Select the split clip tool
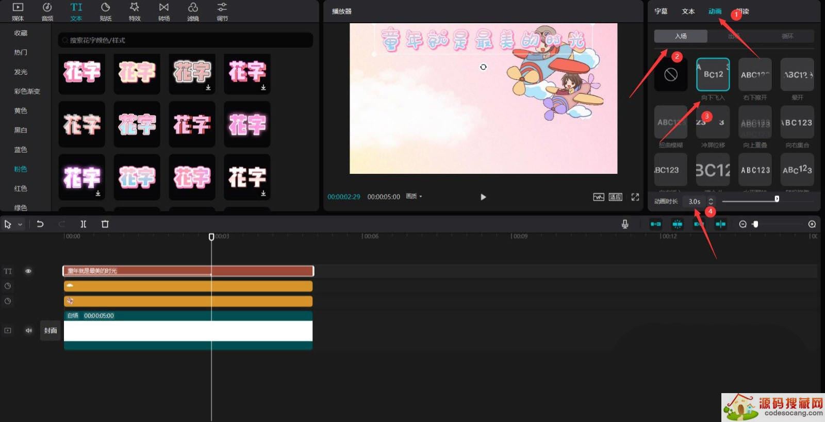 pos(83,224)
